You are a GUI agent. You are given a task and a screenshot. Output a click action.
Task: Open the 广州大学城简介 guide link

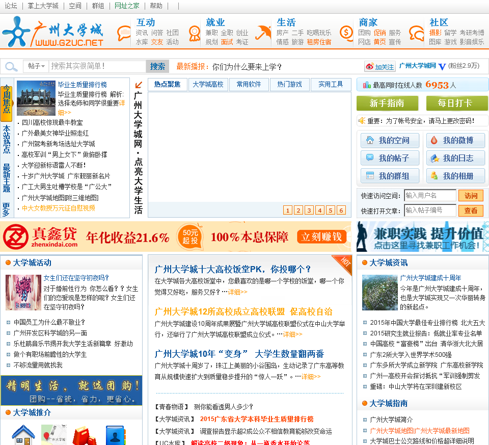click(391, 420)
